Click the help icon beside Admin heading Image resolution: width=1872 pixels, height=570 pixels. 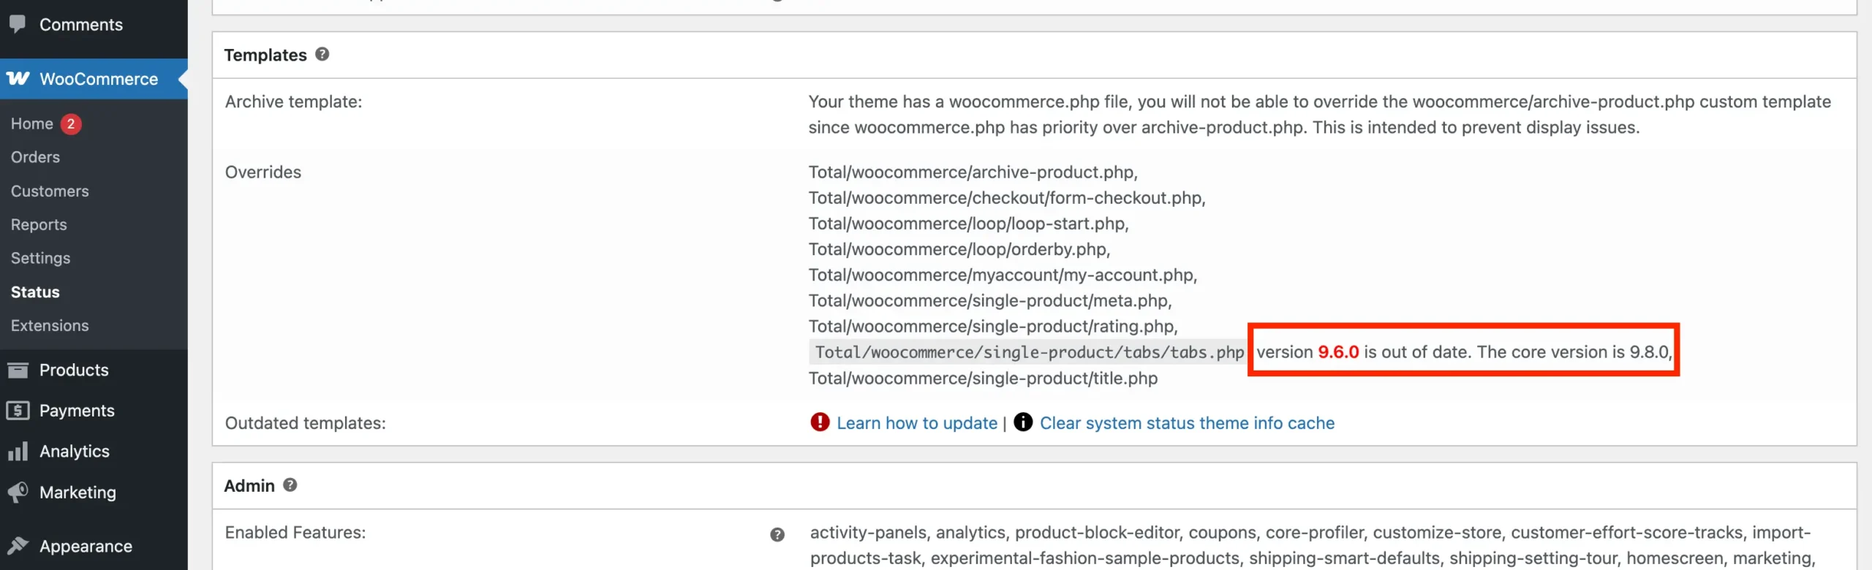(x=290, y=484)
